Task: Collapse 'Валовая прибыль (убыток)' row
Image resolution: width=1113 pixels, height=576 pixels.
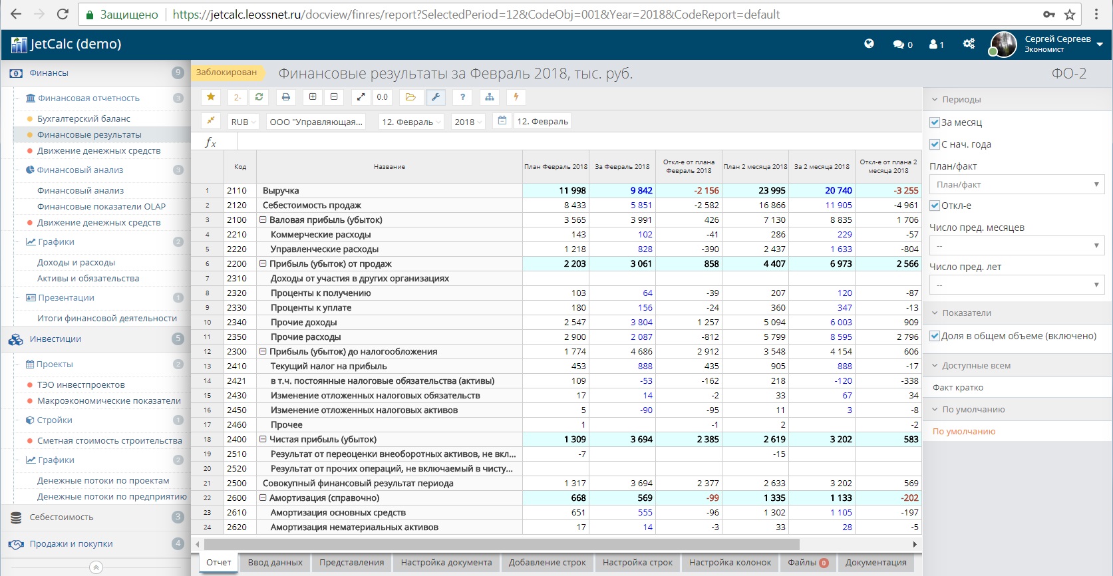Action: pos(263,219)
